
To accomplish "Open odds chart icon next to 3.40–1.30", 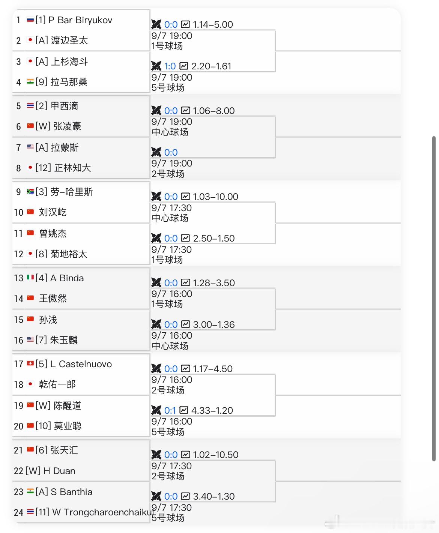I will [185, 496].
